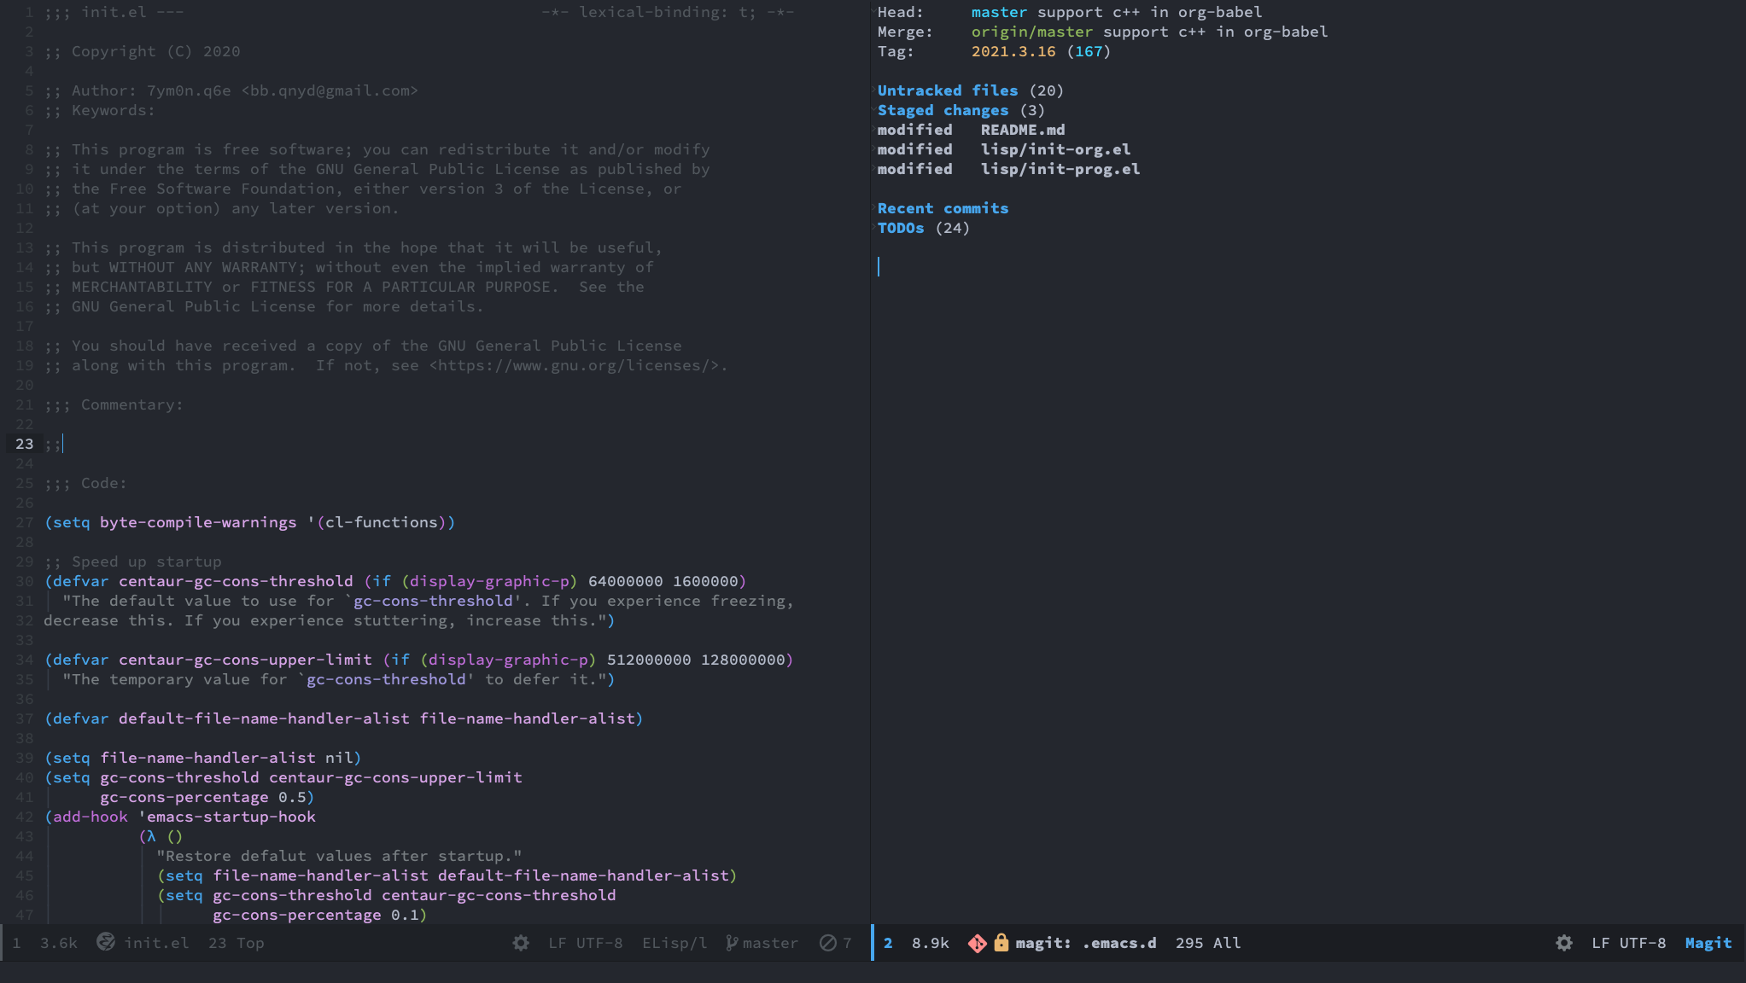Collapse the Staged changes section
Screen dimensions: 1746x983
tap(943, 110)
